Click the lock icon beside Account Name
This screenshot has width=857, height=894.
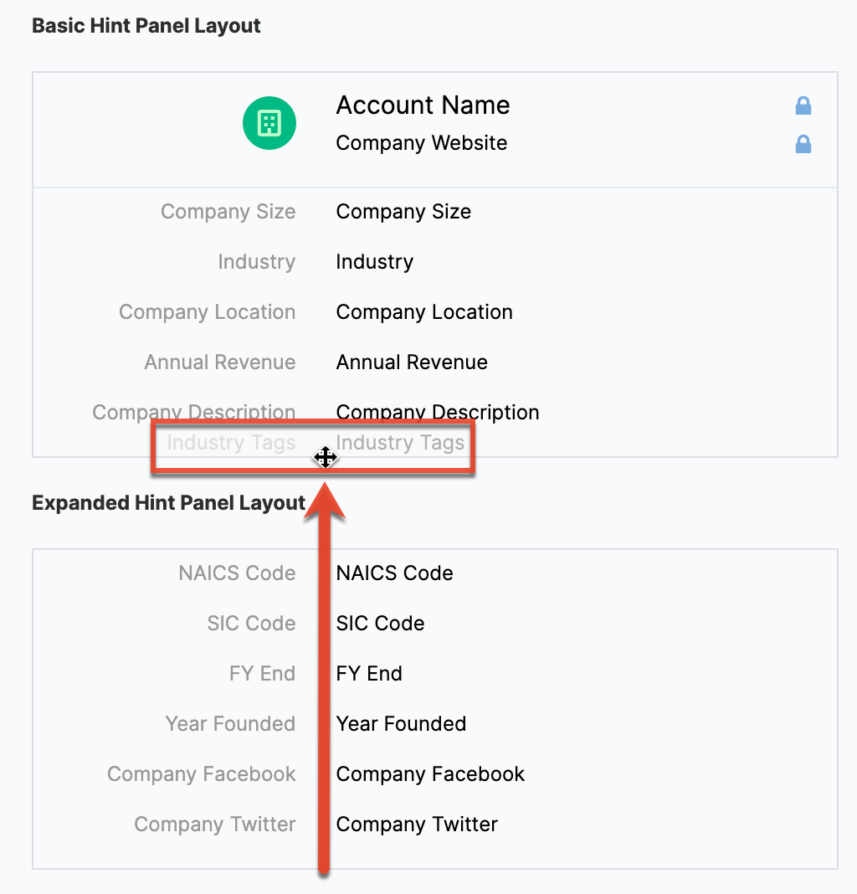point(803,105)
